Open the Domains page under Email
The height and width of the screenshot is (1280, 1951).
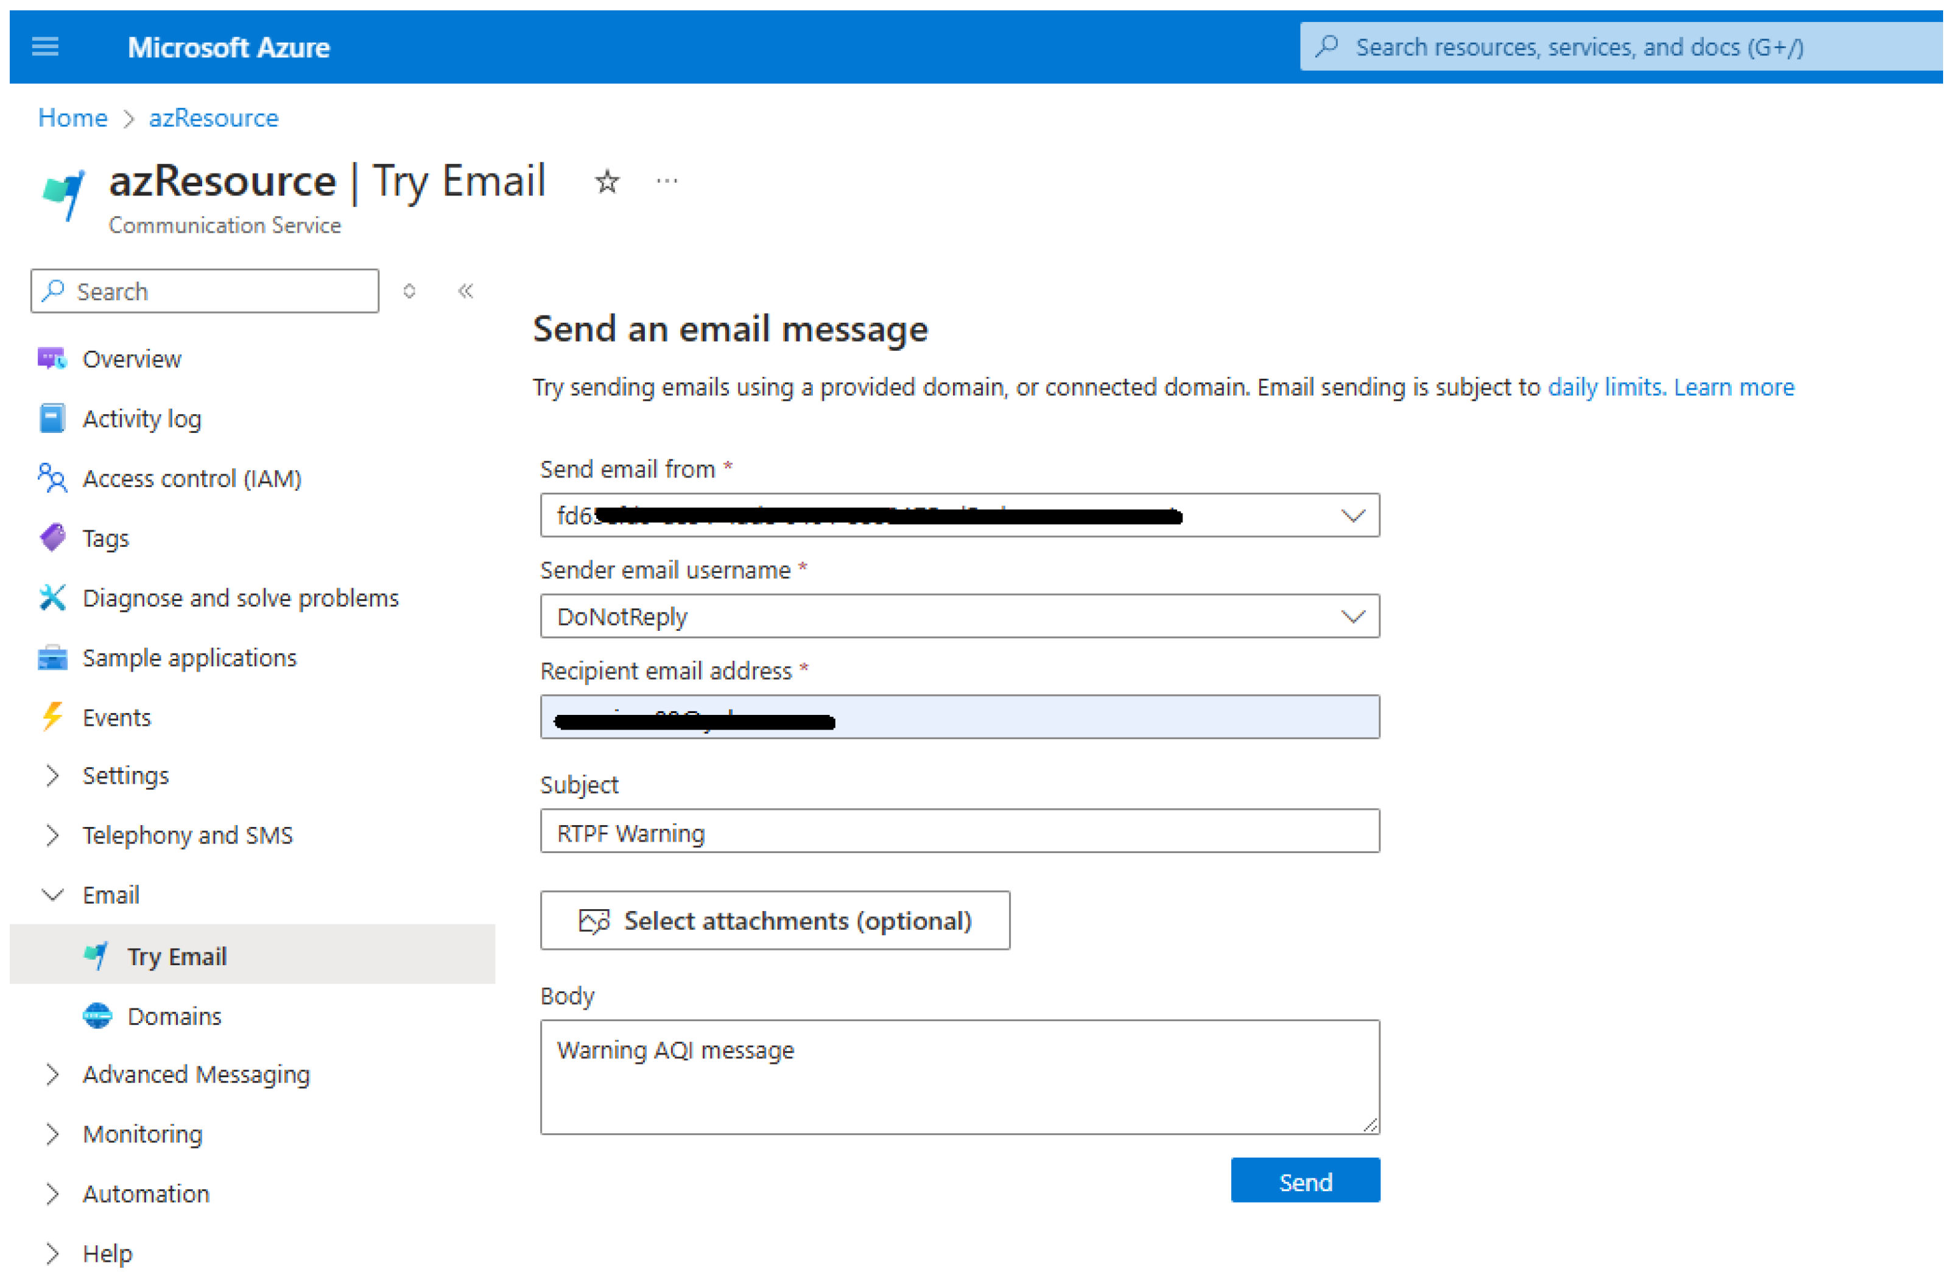[x=174, y=1017]
